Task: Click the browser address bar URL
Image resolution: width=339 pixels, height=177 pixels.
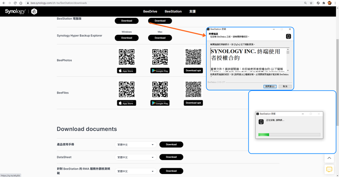Action: (59, 3)
